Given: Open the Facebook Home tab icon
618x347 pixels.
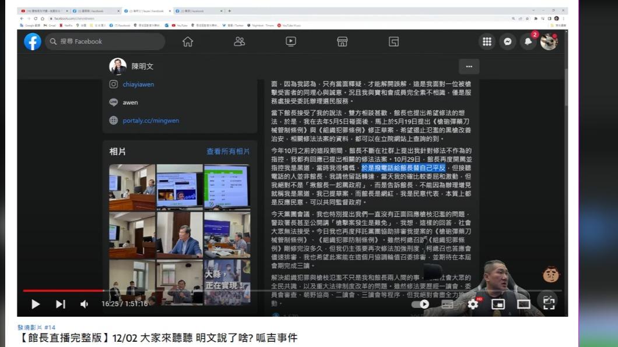Looking at the screenshot, I should pyautogui.click(x=188, y=41).
